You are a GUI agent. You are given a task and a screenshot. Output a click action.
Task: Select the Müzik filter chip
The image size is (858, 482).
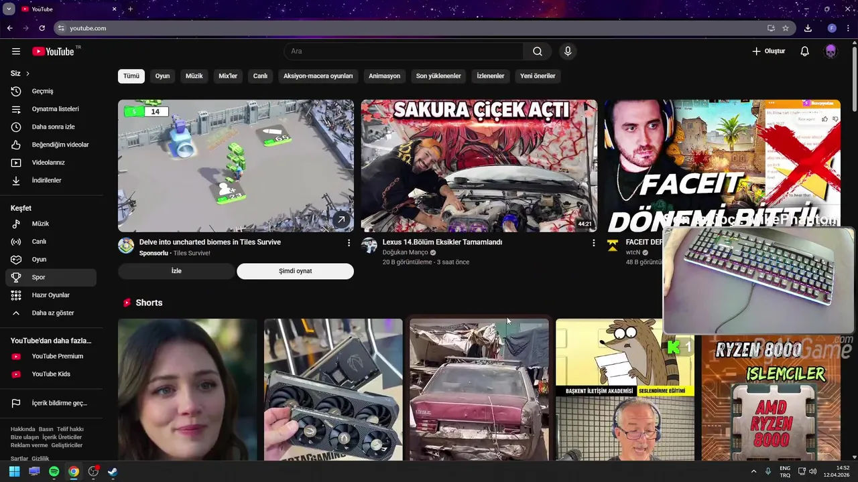(194, 76)
